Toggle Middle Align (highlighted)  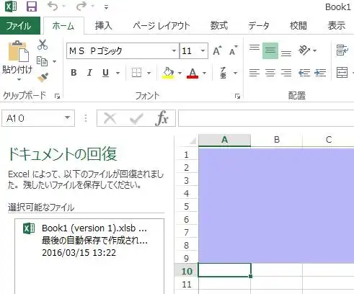(x=270, y=50)
